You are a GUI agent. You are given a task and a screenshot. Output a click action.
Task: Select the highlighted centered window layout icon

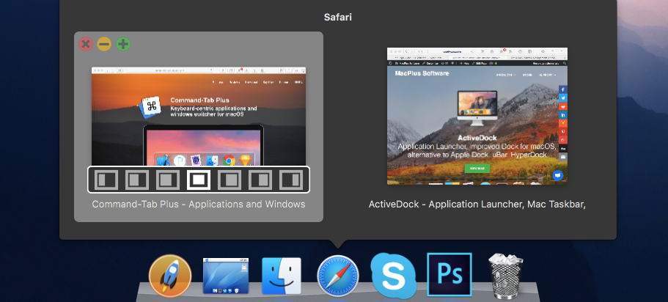[199, 180]
